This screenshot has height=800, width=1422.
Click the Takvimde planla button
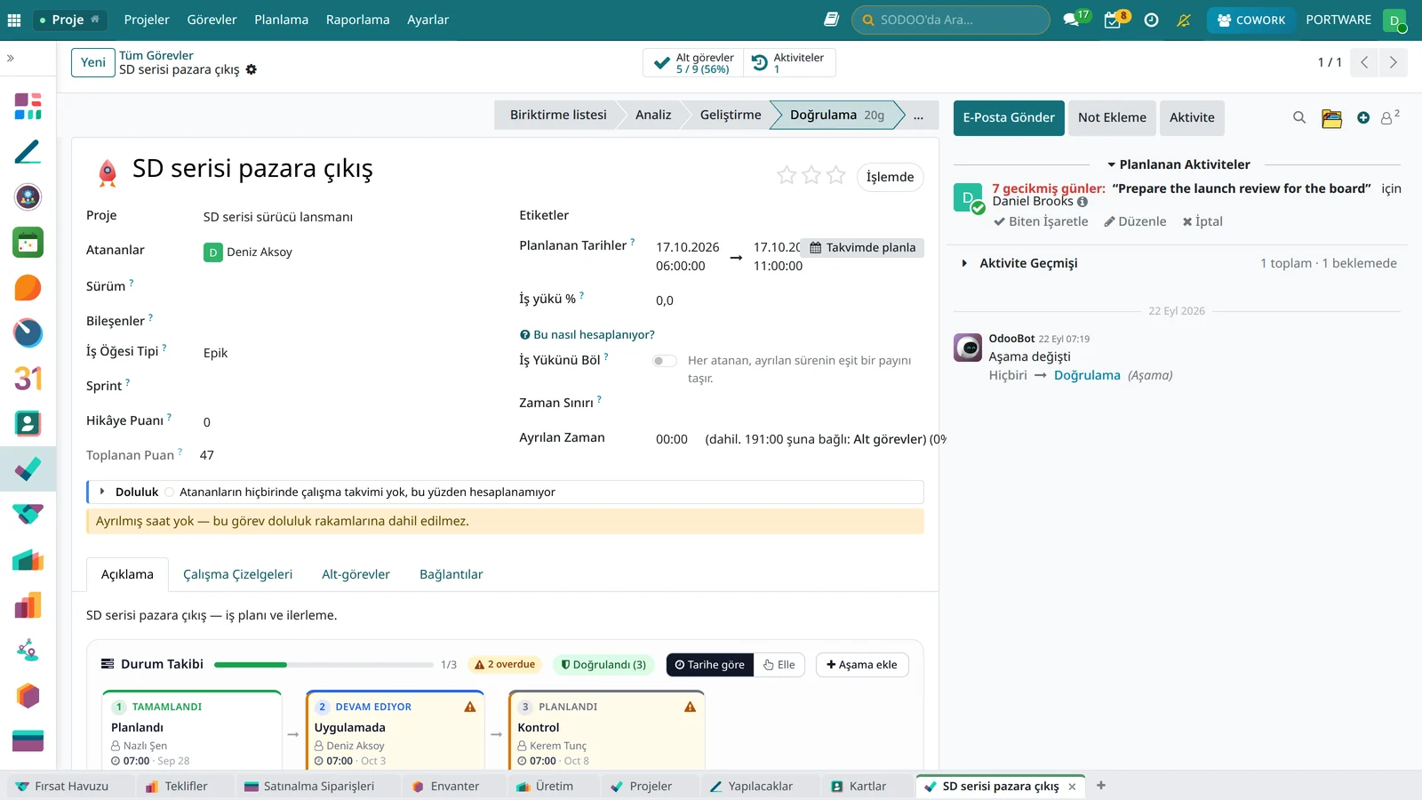coord(862,247)
